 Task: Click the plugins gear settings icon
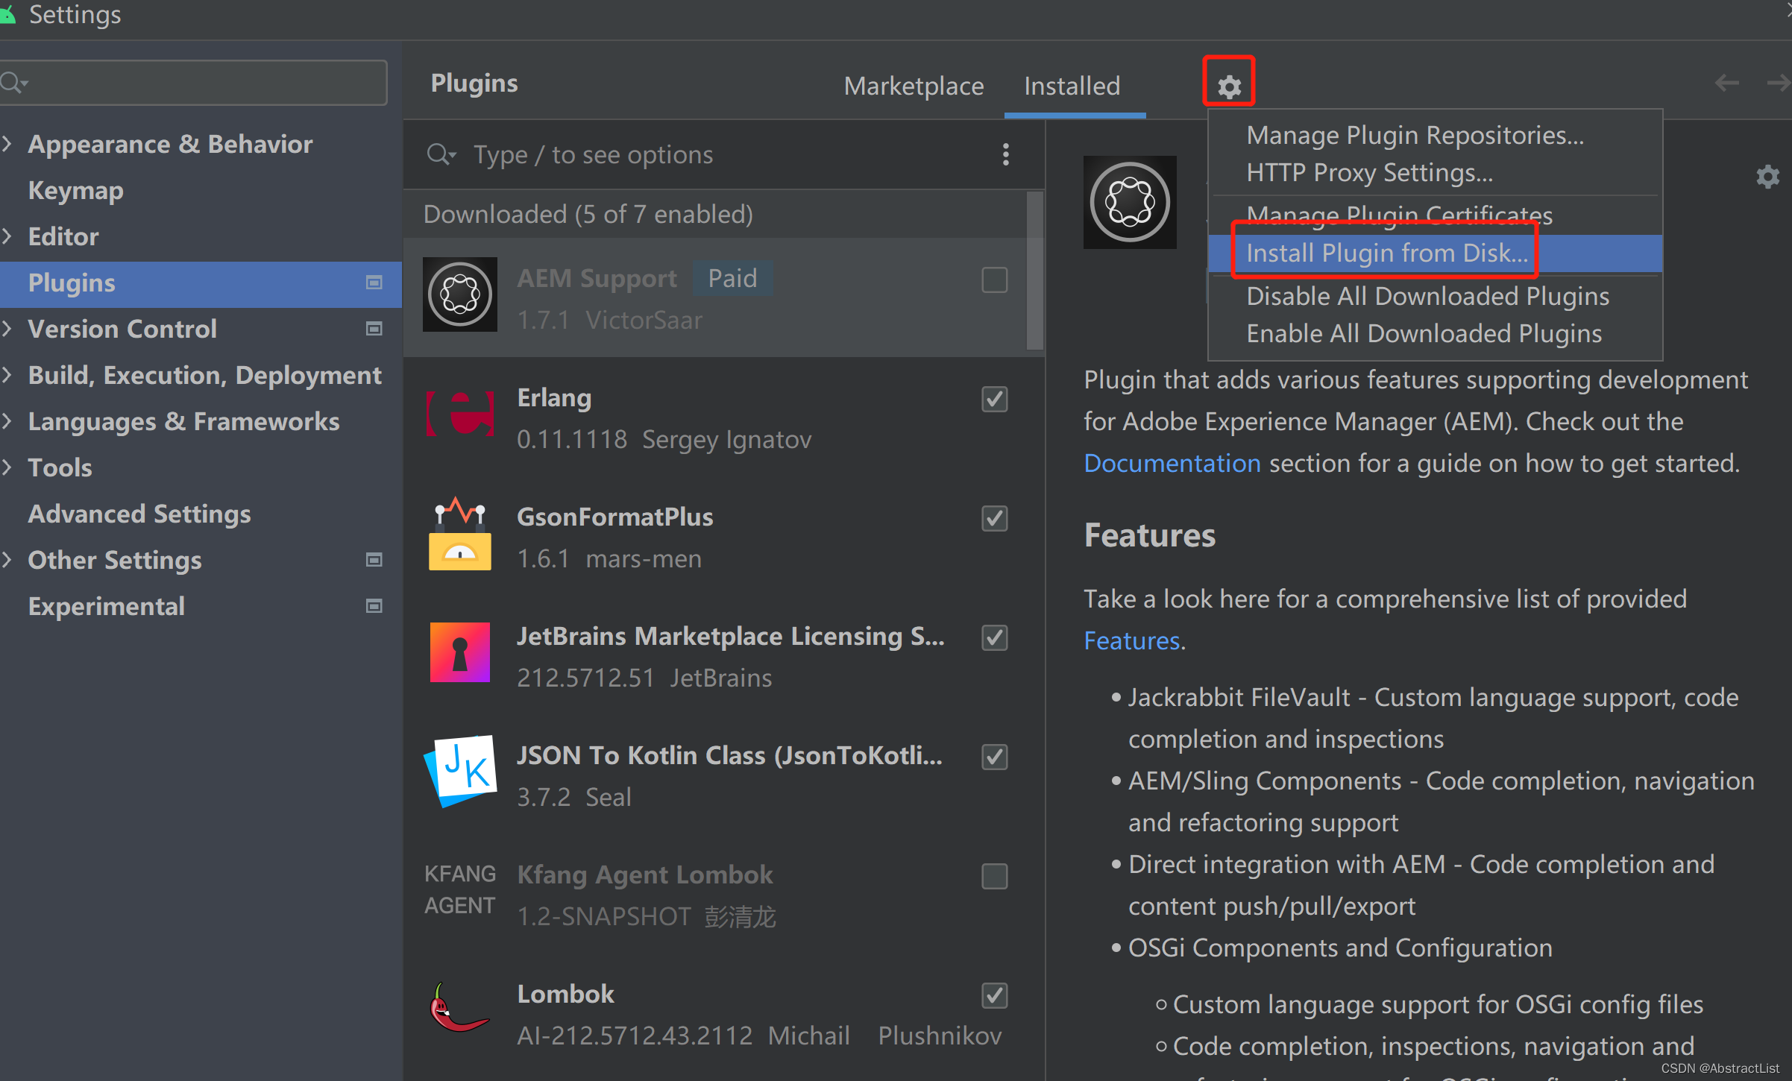click(x=1228, y=86)
